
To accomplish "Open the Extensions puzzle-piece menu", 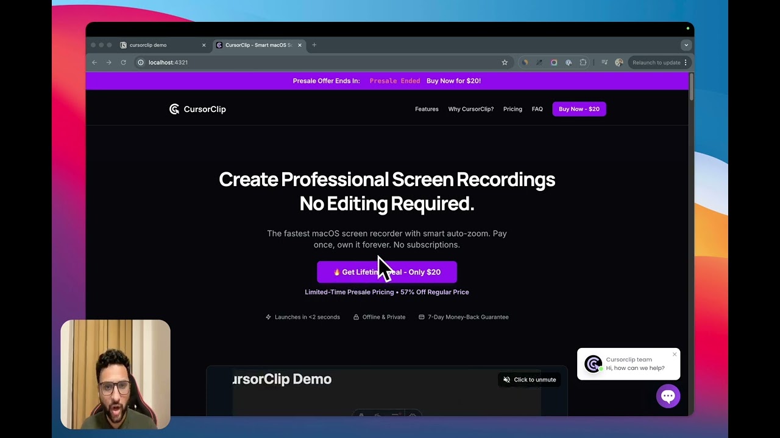I will tap(583, 63).
